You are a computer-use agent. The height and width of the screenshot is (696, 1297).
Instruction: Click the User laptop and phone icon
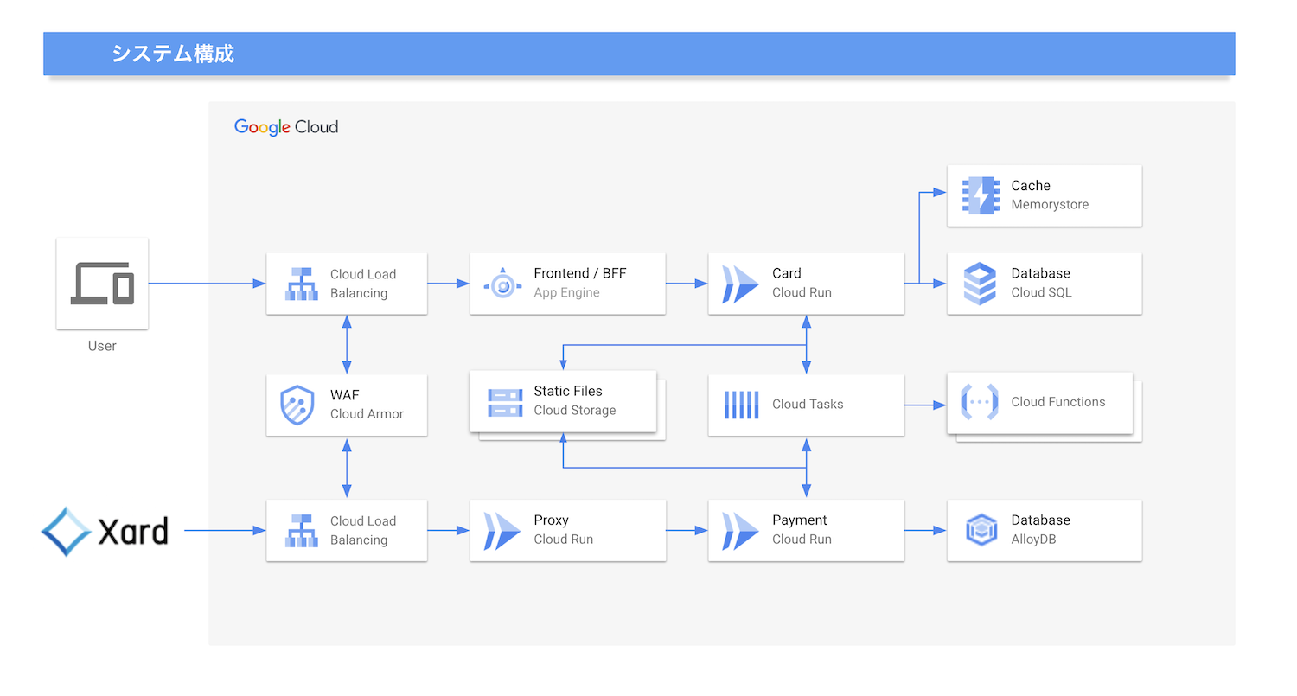click(102, 283)
